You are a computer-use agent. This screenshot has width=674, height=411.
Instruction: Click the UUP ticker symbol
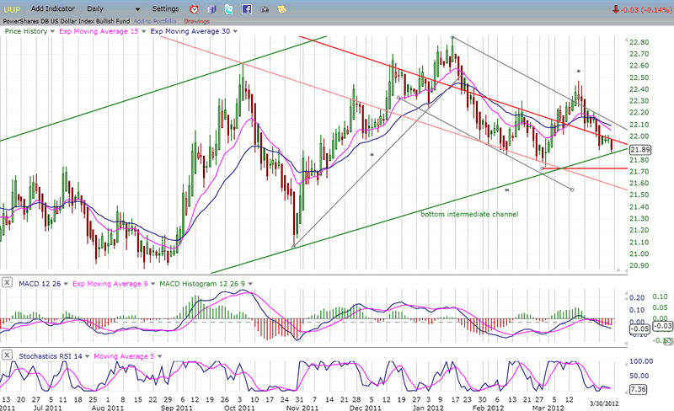13,8
